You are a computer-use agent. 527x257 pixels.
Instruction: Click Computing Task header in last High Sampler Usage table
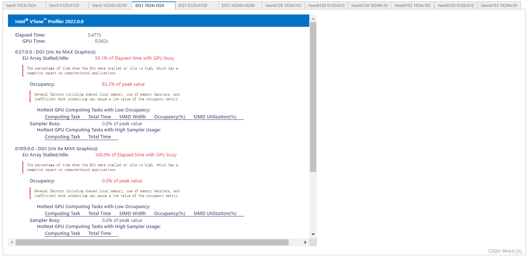[62, 233]
